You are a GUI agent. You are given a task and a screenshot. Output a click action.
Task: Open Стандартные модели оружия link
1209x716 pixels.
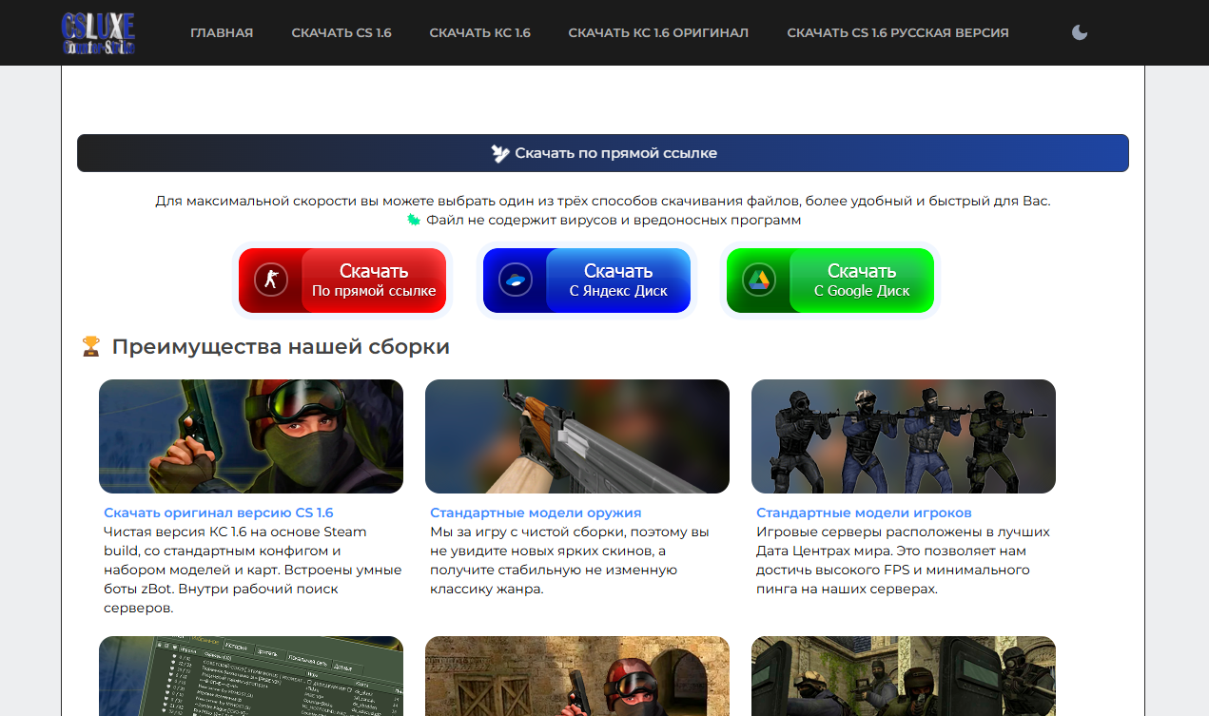[x=536, y=513]
